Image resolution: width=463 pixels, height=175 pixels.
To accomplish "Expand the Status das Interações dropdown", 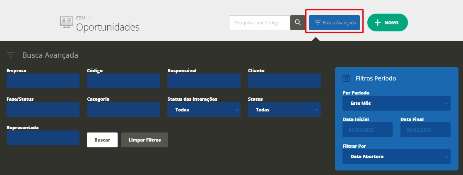I will coord(204,110).
